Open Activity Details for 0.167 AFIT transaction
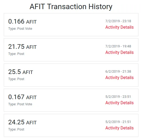The height and width of the screenshot is (138, 143). tap(120, 103)
